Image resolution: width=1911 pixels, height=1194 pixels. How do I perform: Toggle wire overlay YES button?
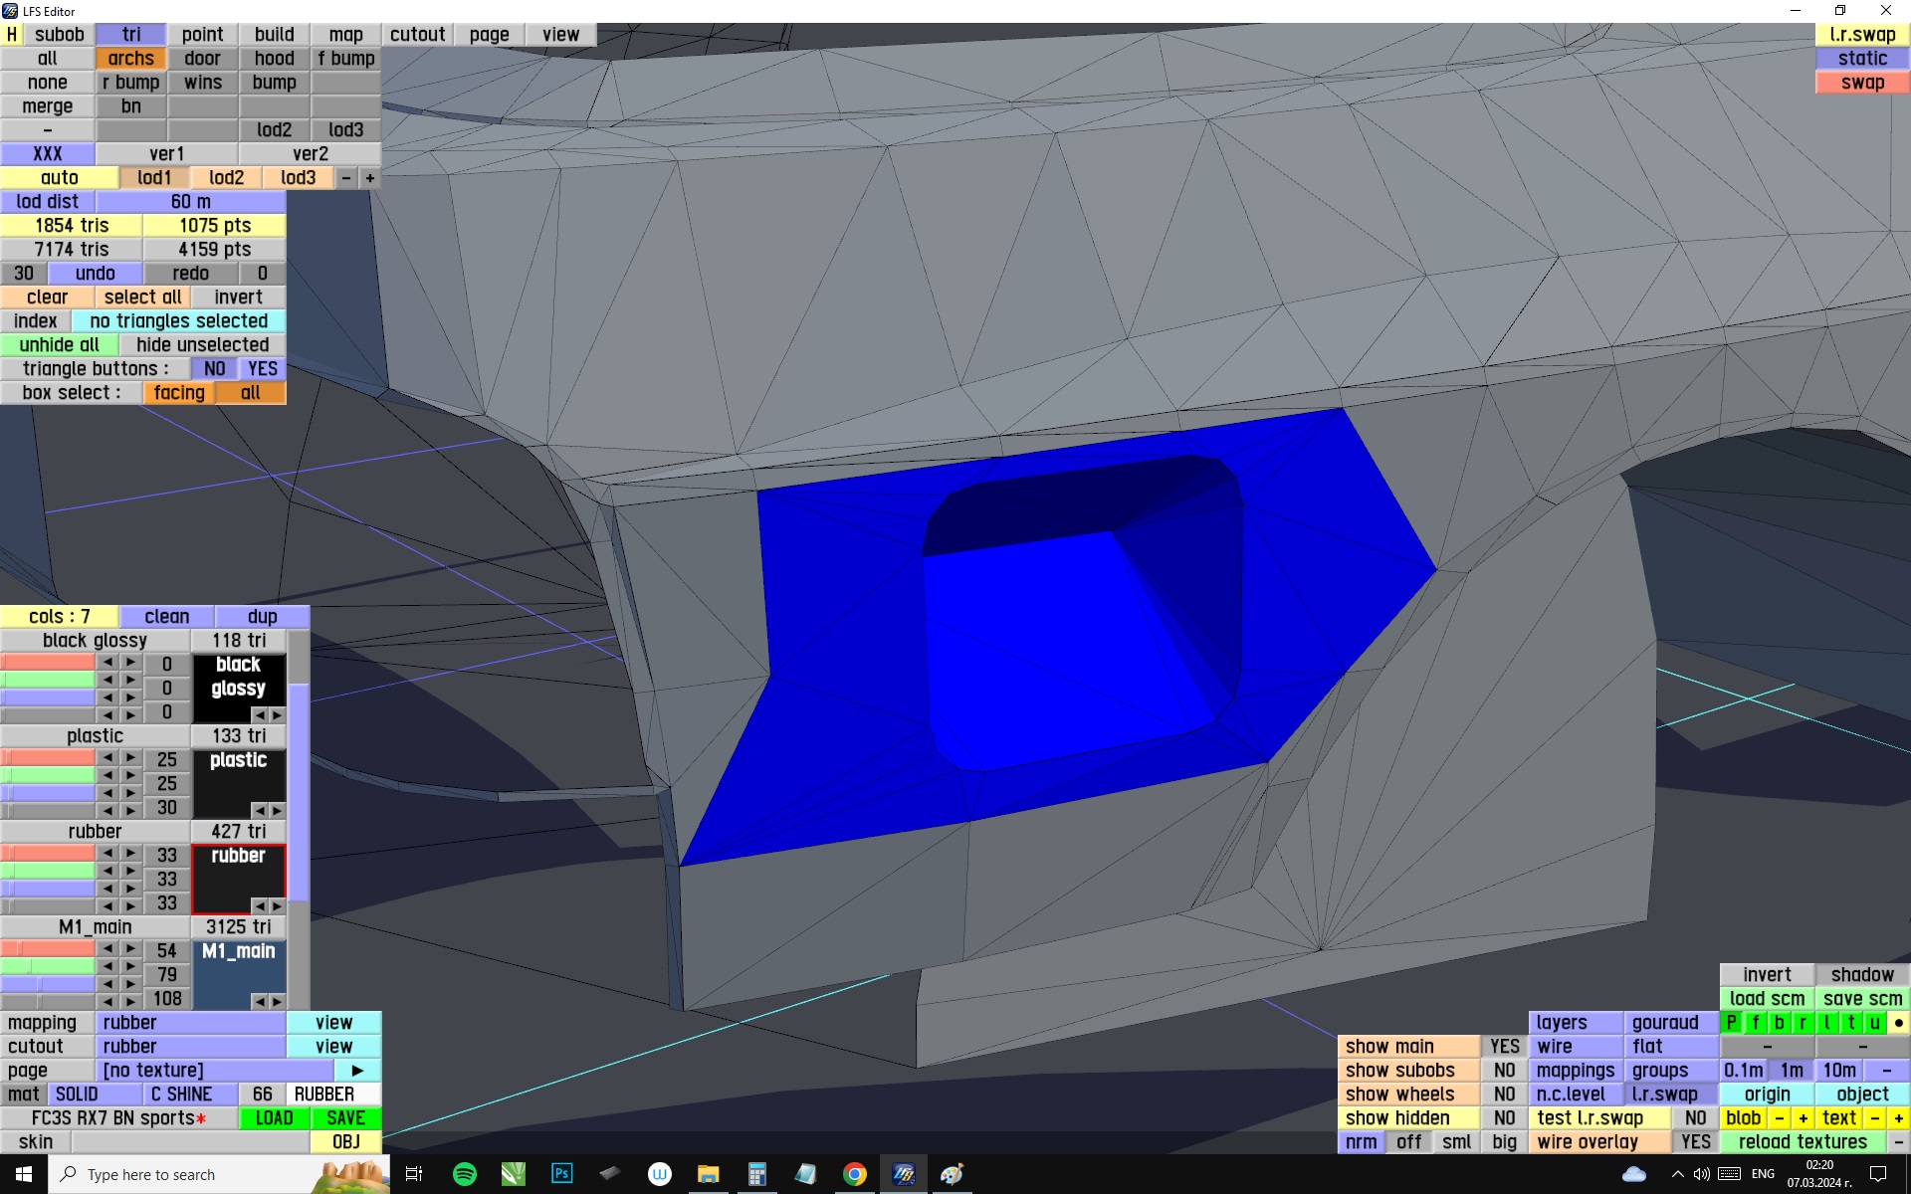[1695, 1141]
